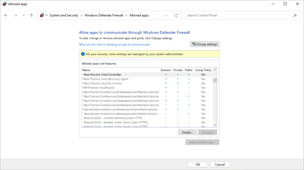Click the firewall icon in address bar
Viewport: 304px width, 170px height.
[x=42, y=15]
